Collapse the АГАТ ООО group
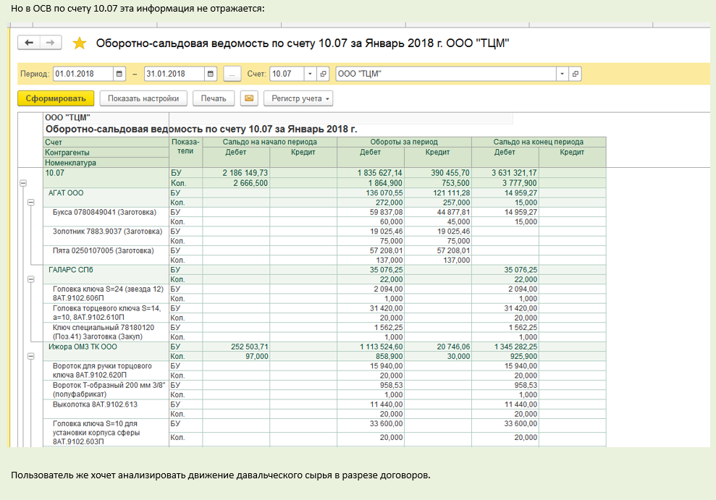Viewport: 716px width, 500px height. (30, 203)
